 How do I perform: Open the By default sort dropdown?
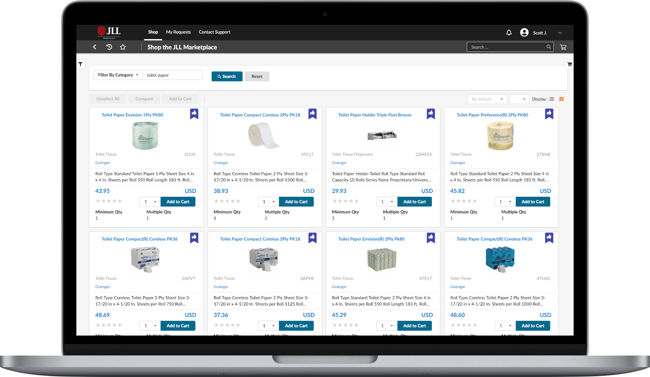coord(487,99)
